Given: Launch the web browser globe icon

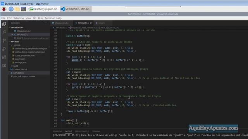Looking at the screenshot, I should (11, 9).
